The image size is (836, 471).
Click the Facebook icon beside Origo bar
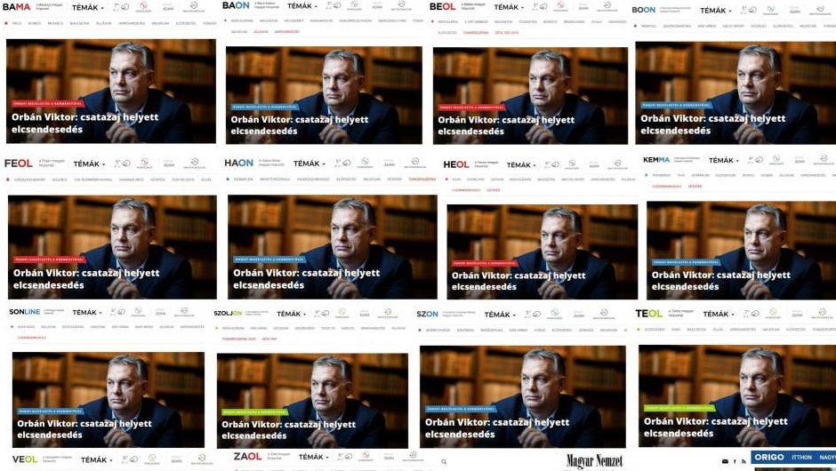pyautogui.click(x=735, y=461)
